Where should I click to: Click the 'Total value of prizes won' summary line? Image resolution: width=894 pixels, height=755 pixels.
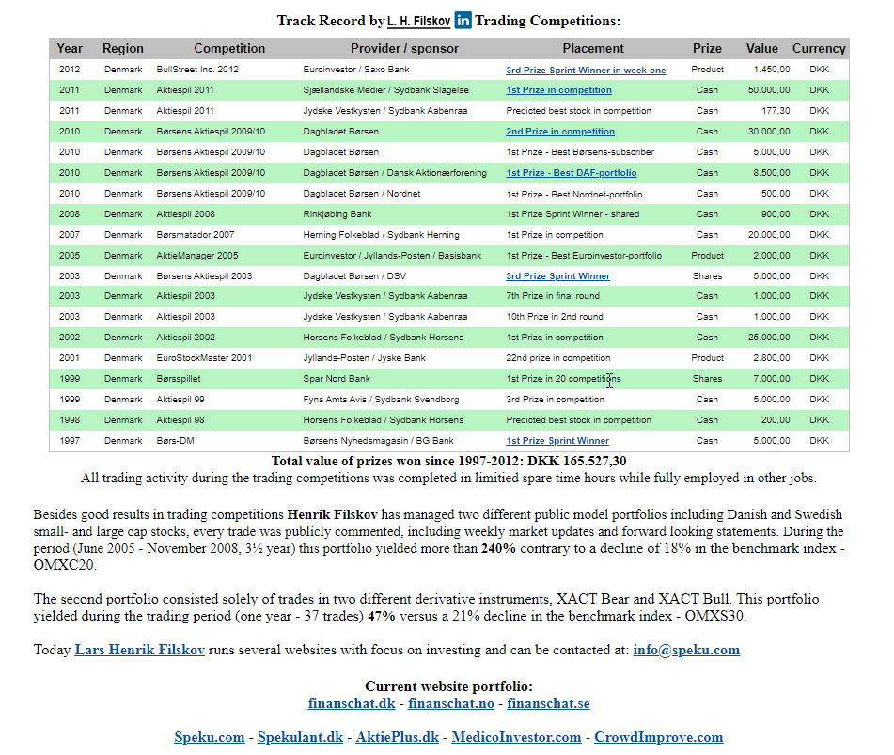[448, 461]
